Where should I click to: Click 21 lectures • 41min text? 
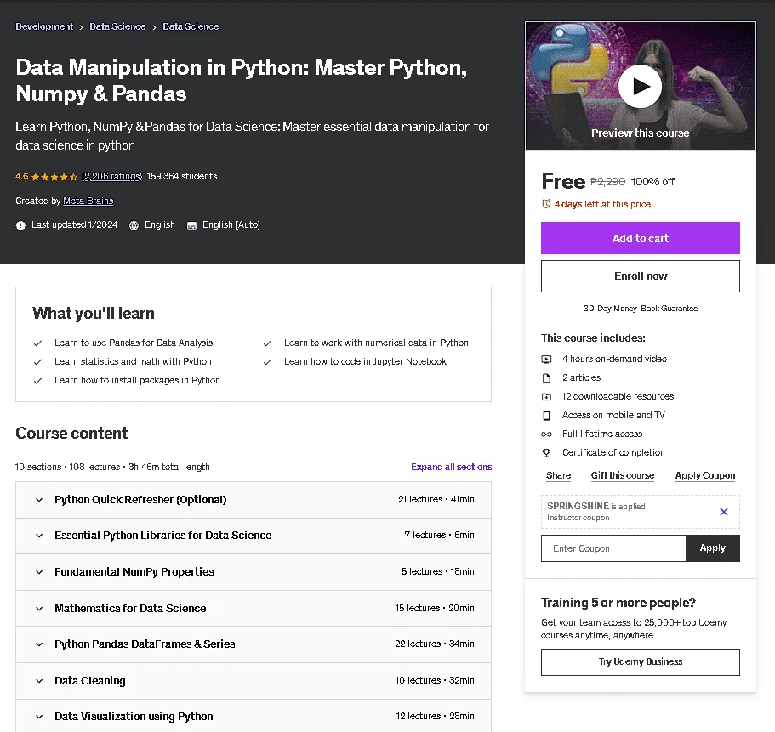tap(436, 499)
